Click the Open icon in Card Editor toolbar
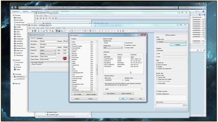The width and height of the screenshot is (218, 122). tap(33, 31)
